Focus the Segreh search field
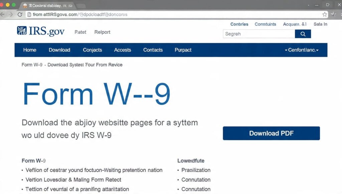The image size is (342, 194). pos(259,34)
